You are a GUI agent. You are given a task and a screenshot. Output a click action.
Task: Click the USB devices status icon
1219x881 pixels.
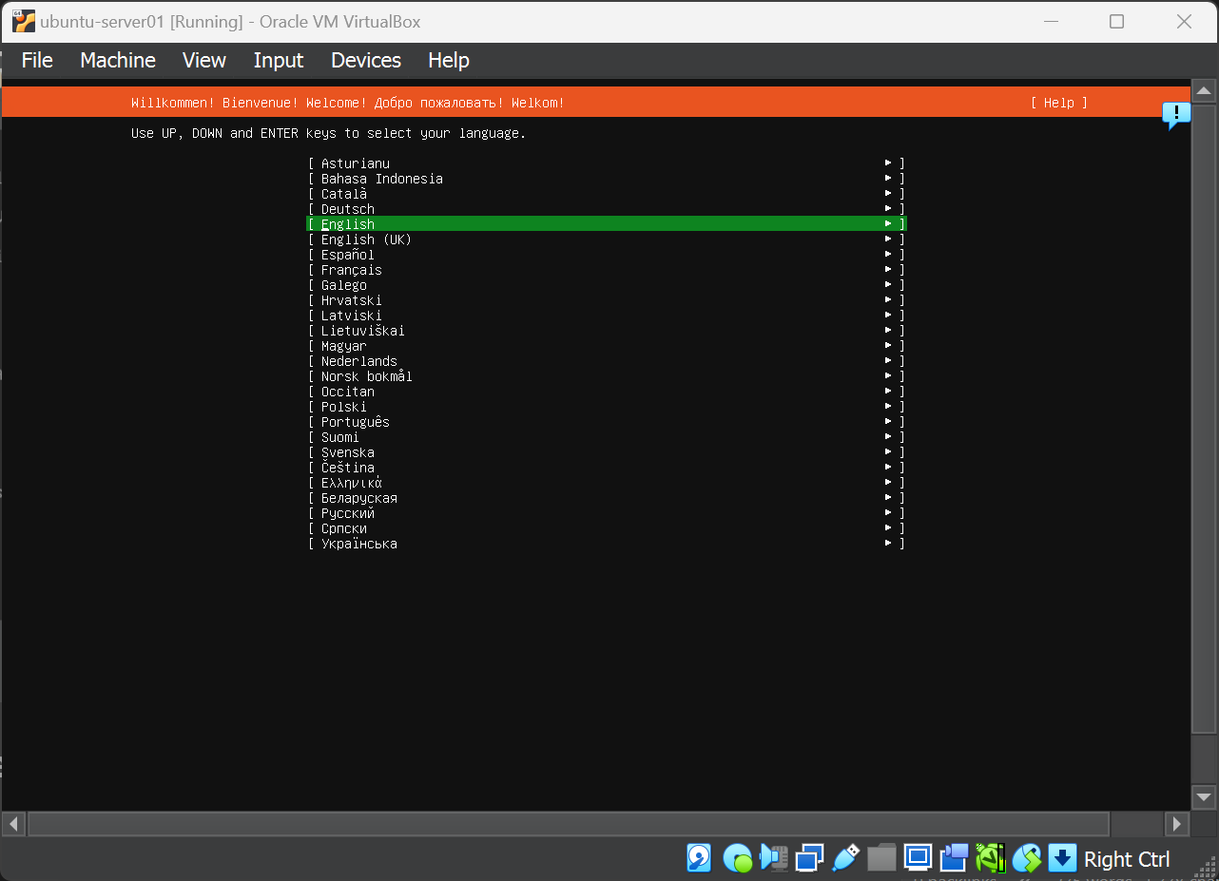point(845,858)
